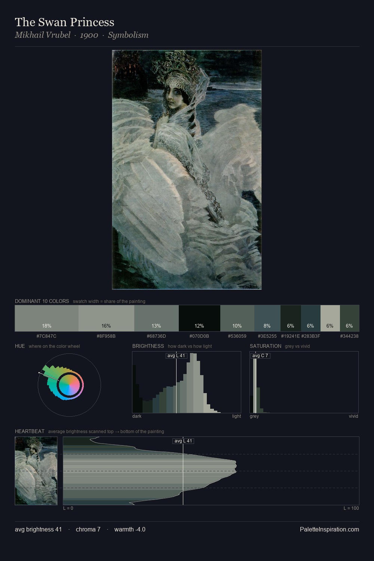Image resolution: width=374 pixels, height=561 pixels.
Task: Click the palest light-grey 6% swatch
Action: click(330, 318)
